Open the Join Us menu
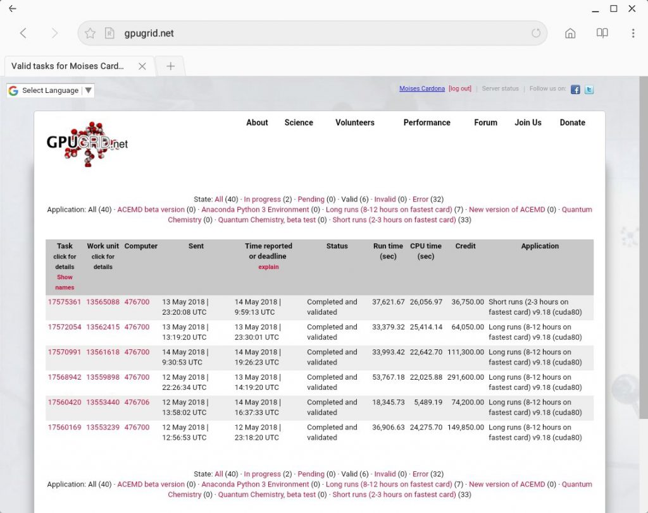648x513 pixels. click(x=528, y=123)
